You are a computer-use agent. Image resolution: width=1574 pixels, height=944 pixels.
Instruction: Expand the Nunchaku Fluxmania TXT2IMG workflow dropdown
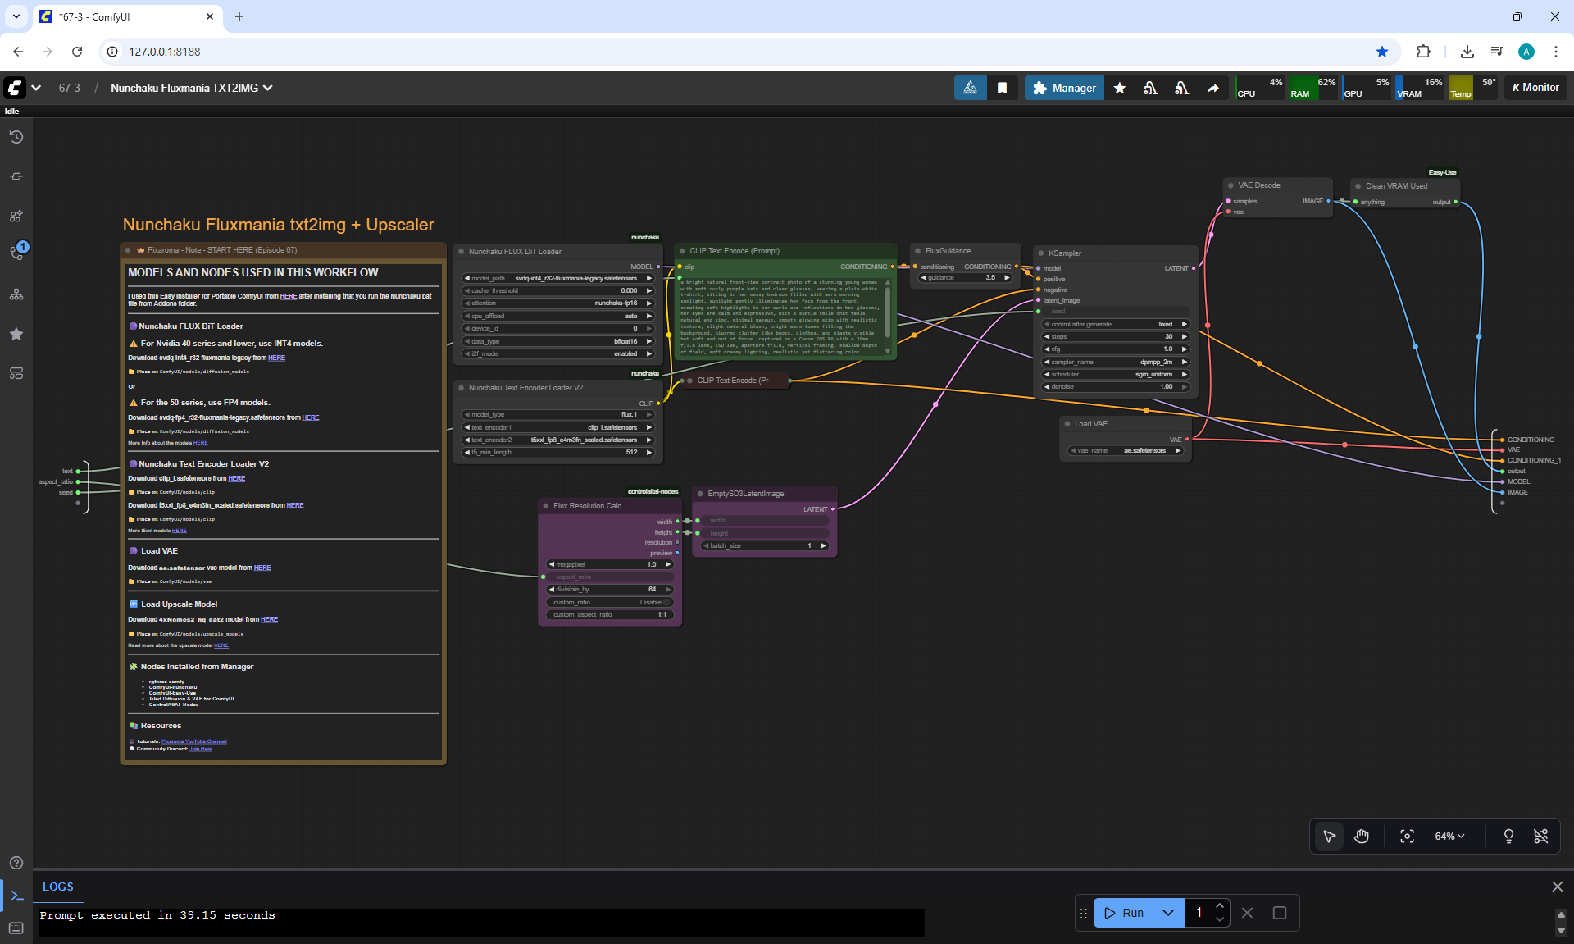(268, 88)
